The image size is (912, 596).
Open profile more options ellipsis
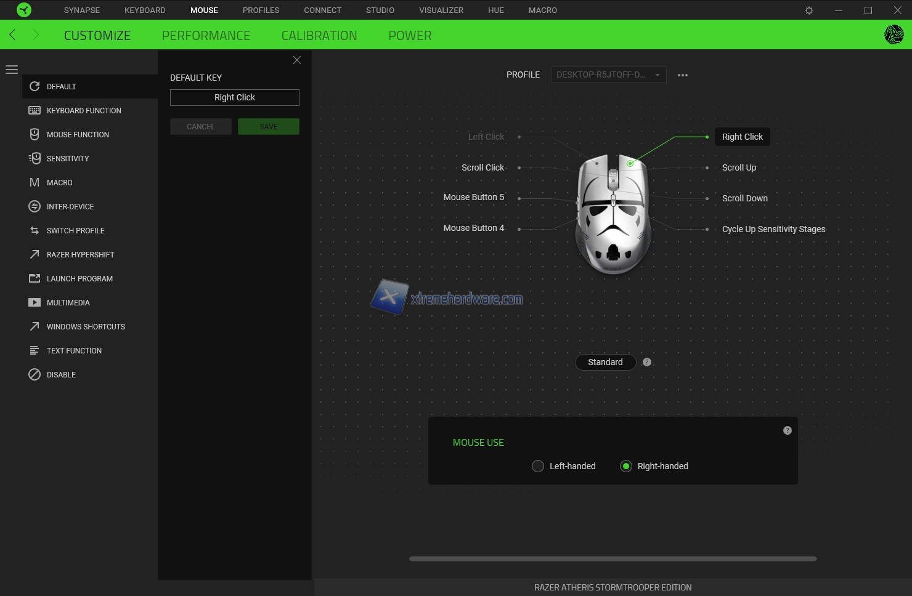click(682, 75)
